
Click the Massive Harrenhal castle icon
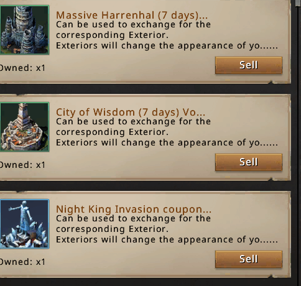pos(24,30)
